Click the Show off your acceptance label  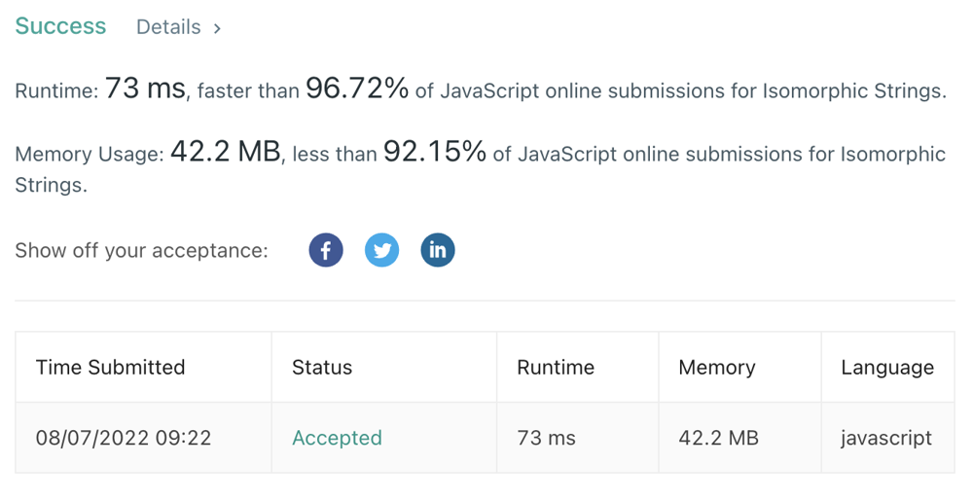(141, 251)
